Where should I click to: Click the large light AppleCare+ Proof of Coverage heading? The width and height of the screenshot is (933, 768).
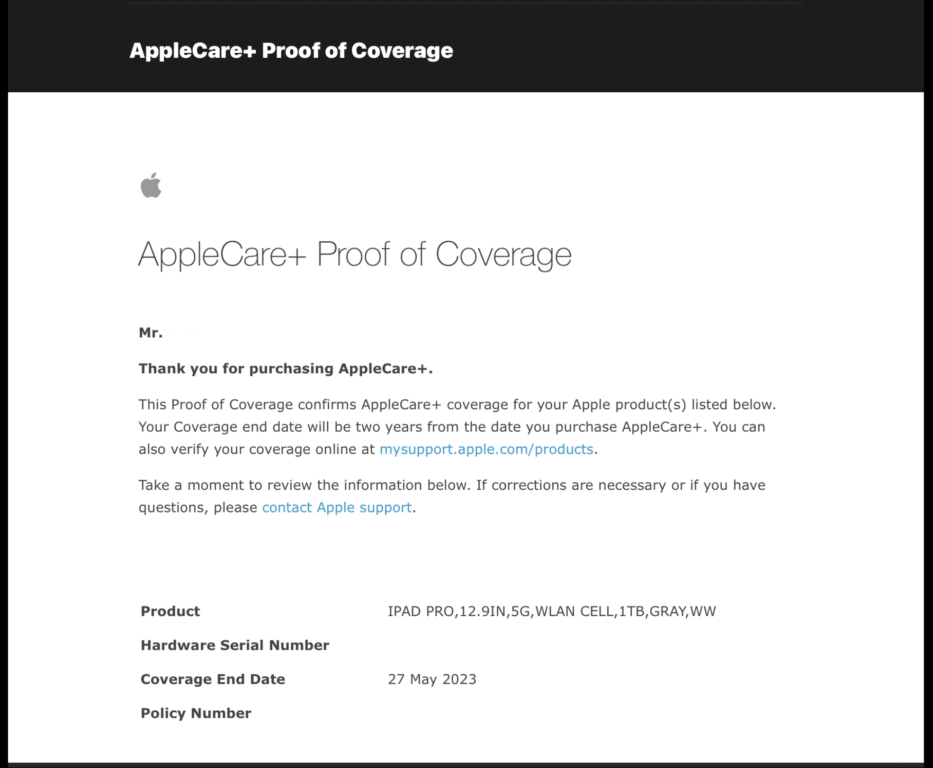pos(355,255)
